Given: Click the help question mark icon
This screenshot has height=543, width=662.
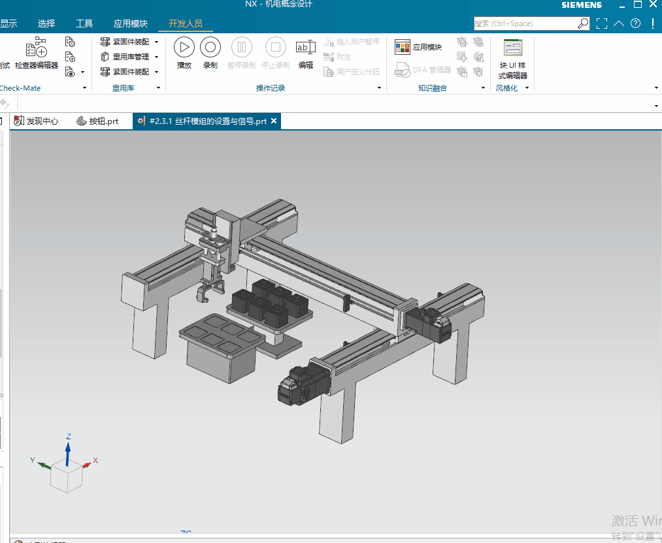Looking at the screenshot, I should [x=635, y=23].
